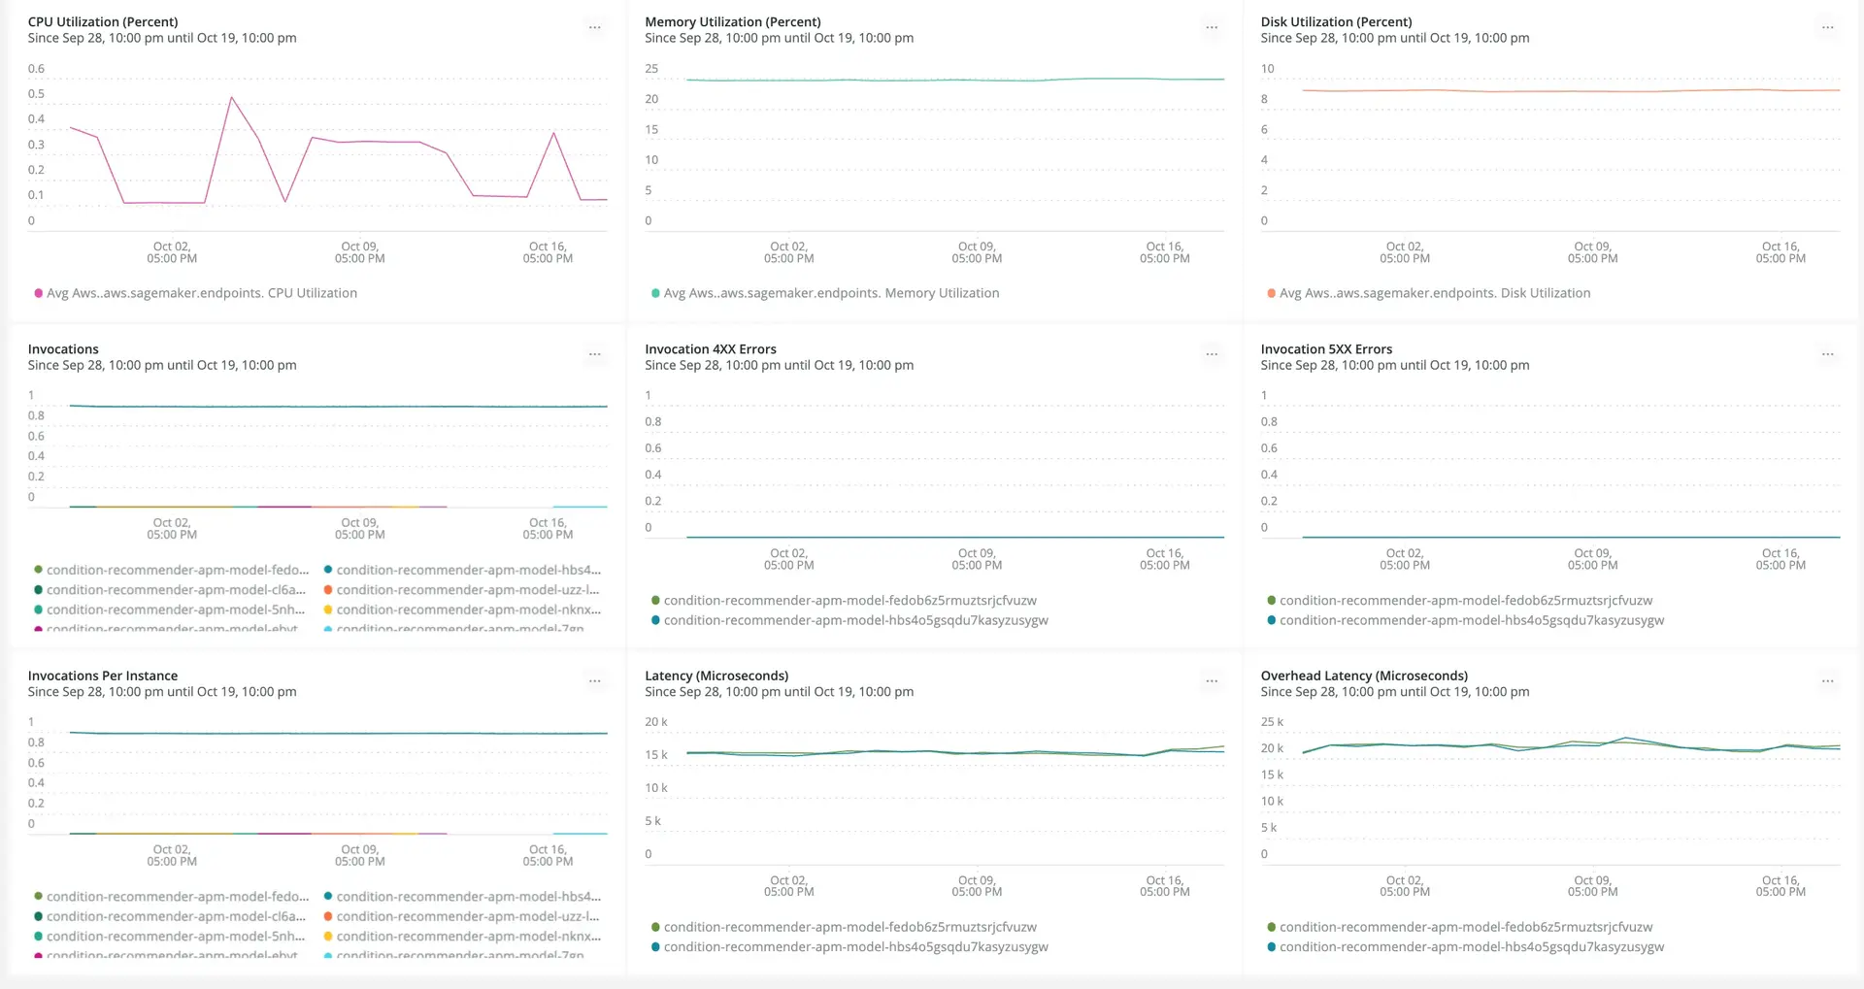
Task: Open Invocation 5XX Errors options menu
Action: coord(1827,355)
